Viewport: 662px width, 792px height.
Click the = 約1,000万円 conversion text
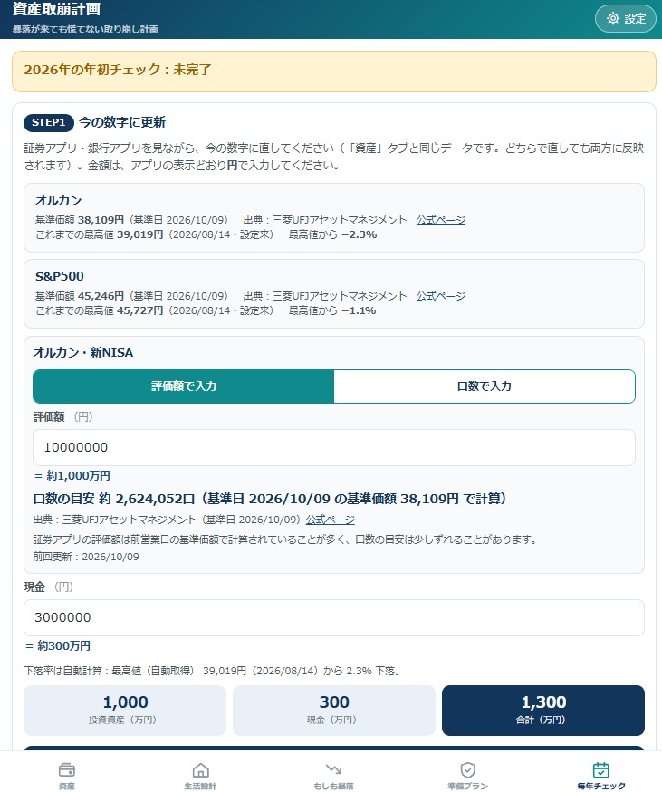pyautogui.click(x=72, y=476)
